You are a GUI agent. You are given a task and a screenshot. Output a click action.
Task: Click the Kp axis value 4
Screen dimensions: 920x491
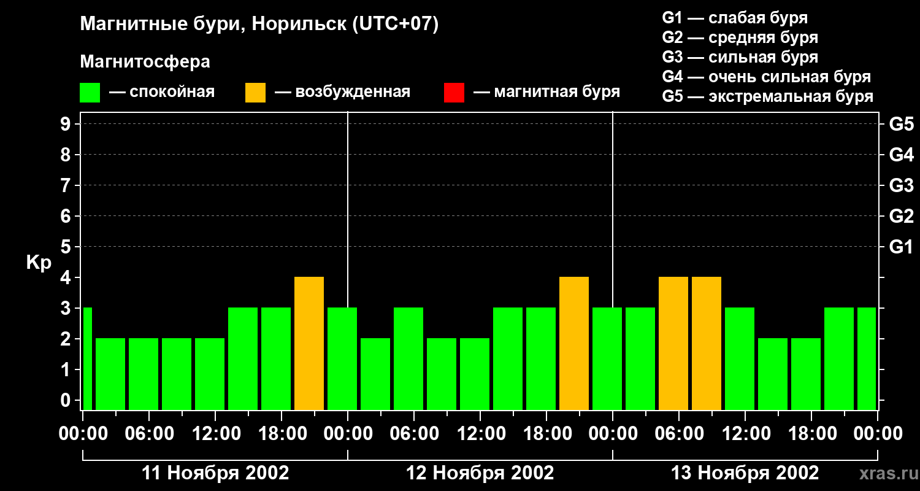(67, 278)
